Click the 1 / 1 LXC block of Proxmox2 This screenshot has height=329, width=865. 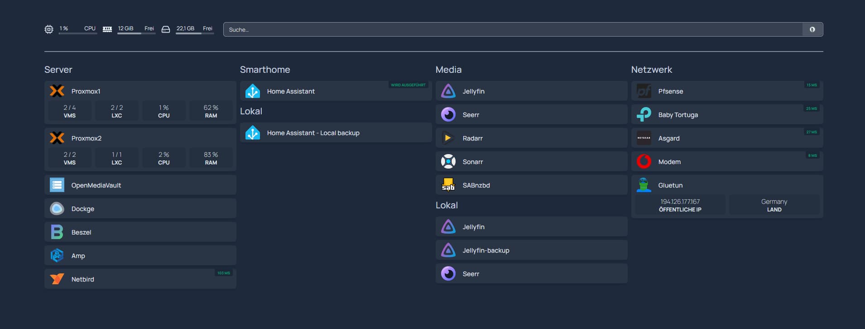tap(117, 158)
